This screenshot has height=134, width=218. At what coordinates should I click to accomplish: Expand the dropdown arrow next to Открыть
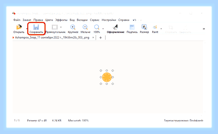pos(27,28)
